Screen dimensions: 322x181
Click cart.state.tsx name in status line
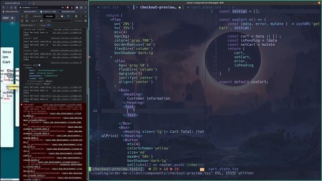click(x=223, y=169)
